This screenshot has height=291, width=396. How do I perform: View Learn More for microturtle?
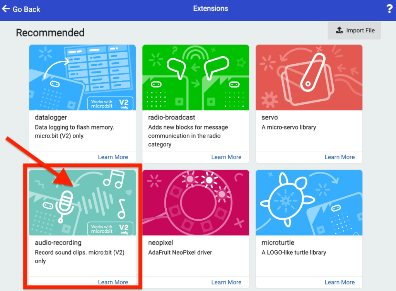pos(340,282)
